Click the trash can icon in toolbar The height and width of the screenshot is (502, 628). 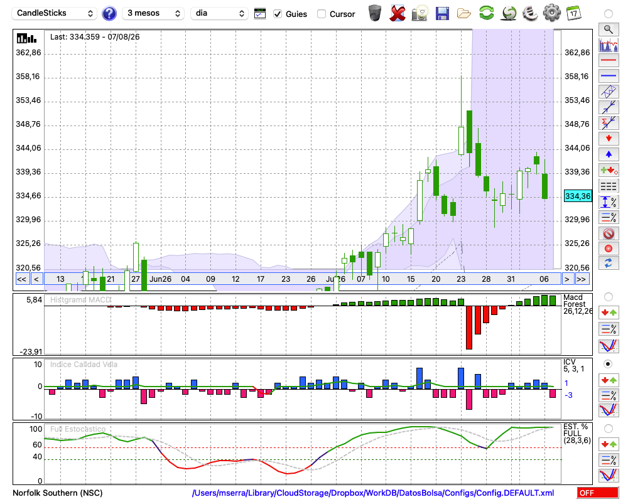[375, 13]
